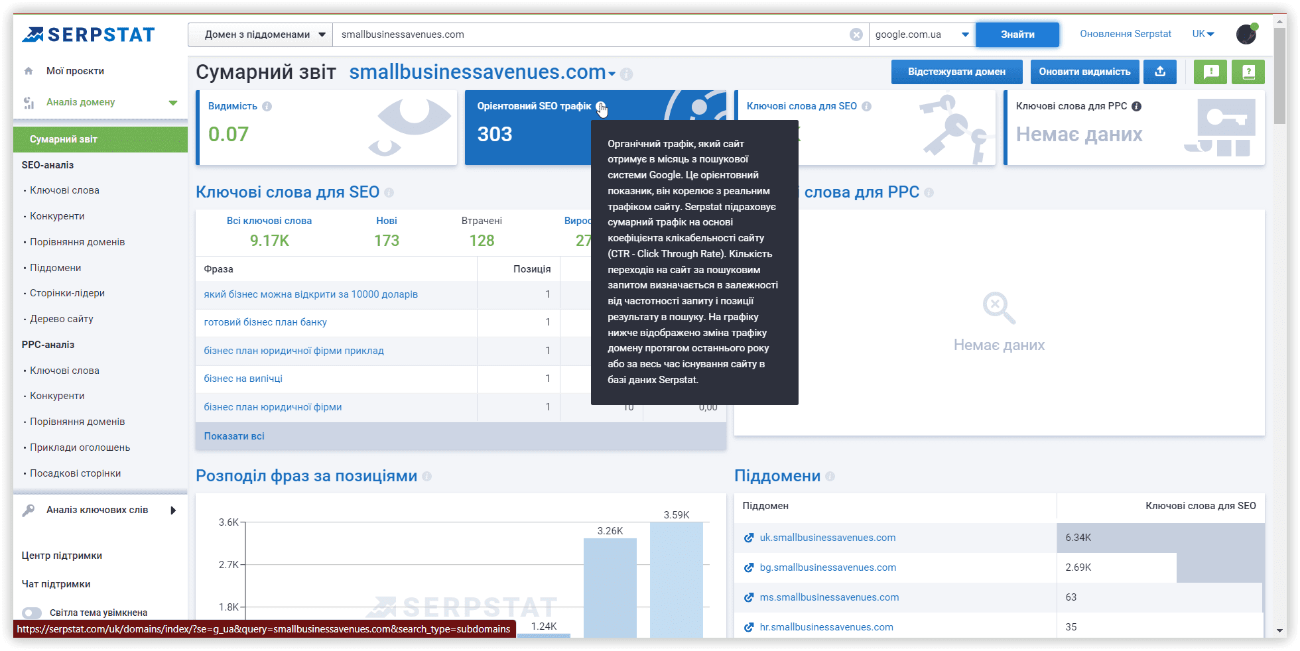Open the green feedback exclamation icon
This screenshot has height=651, width=1300.
(x=1210, y=72)
